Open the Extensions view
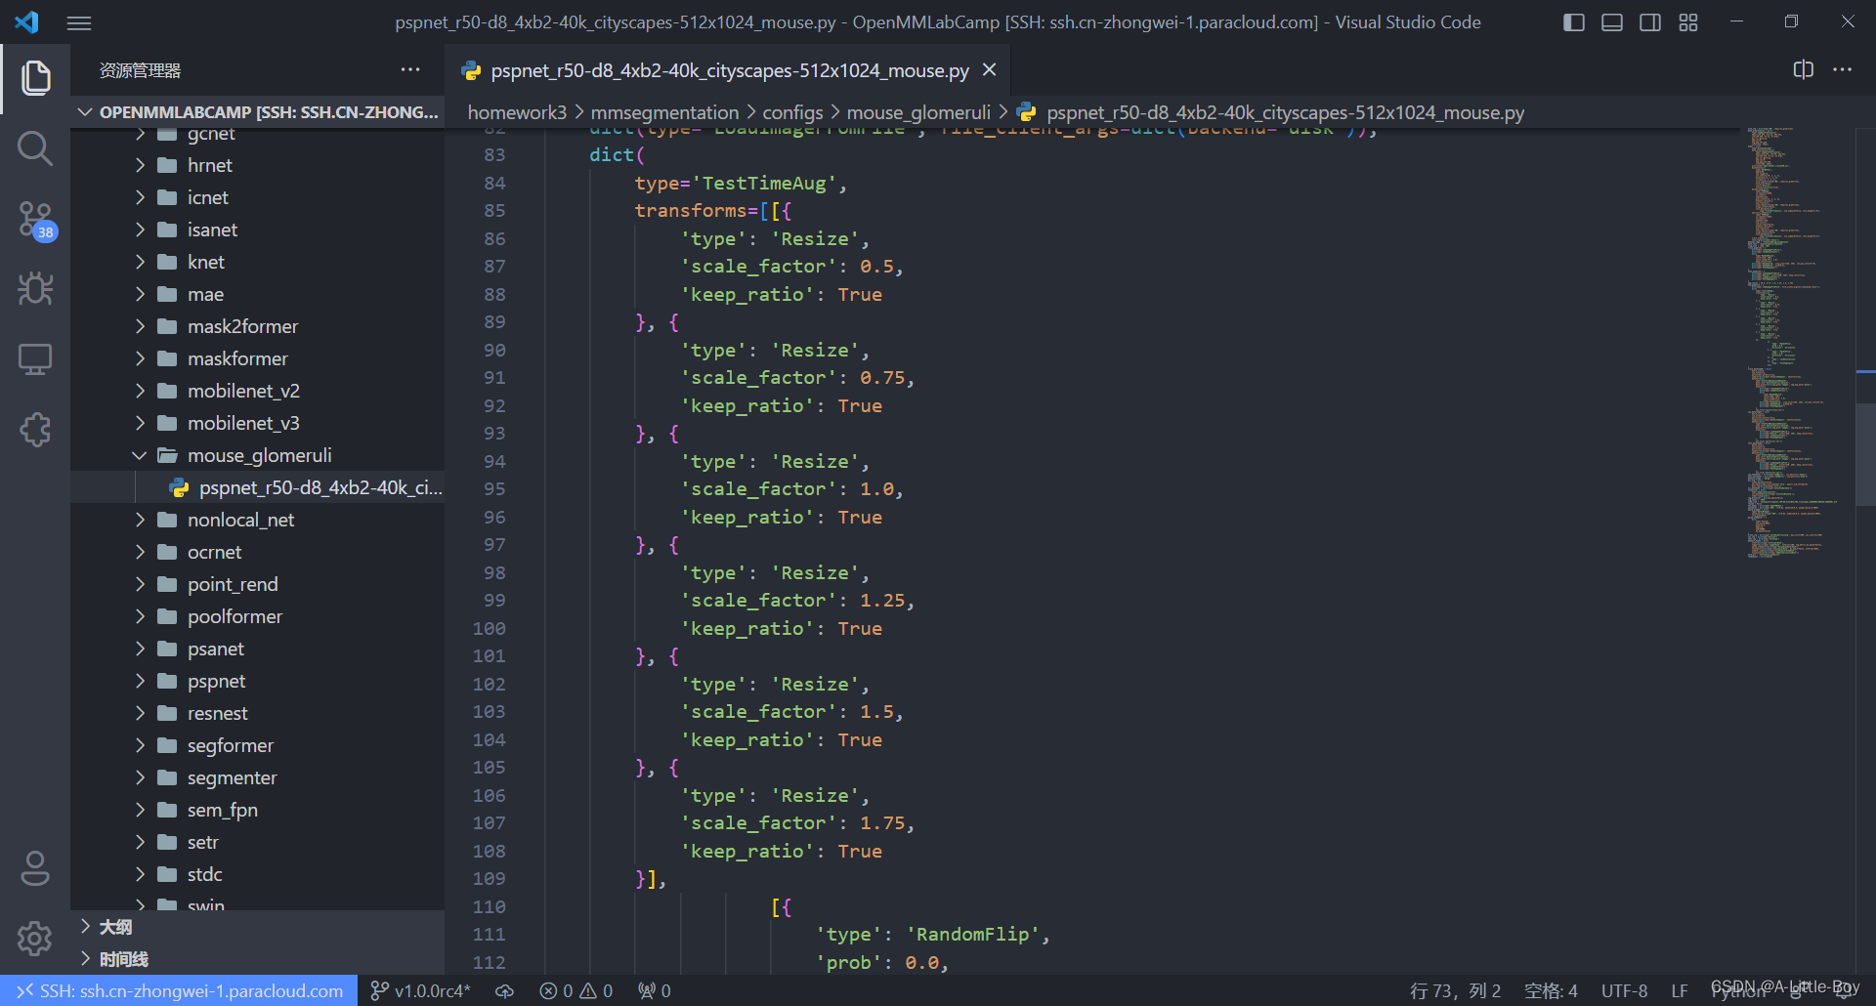Viewport: 1876px width, 1006px height. click(35, 430)
